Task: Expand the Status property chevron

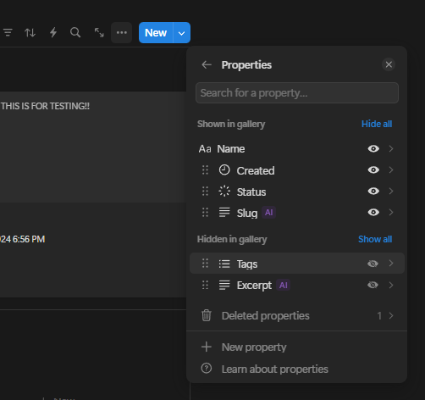Action: (391, 191)
